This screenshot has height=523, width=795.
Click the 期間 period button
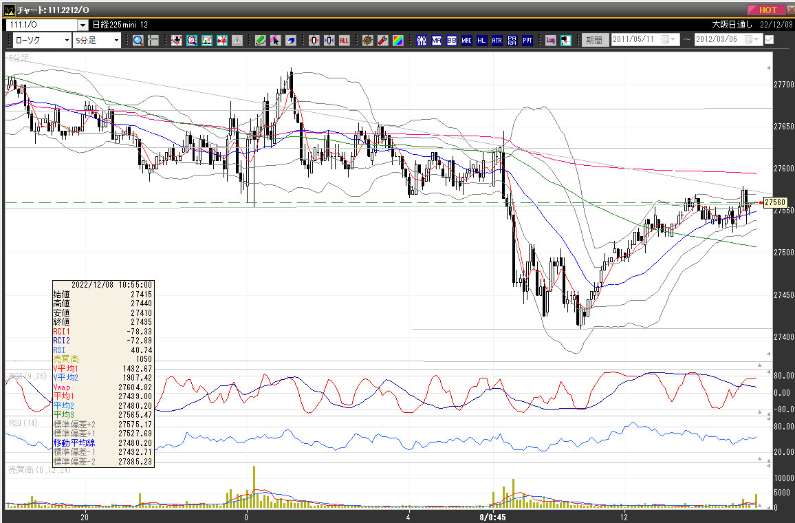pos(595,39)
